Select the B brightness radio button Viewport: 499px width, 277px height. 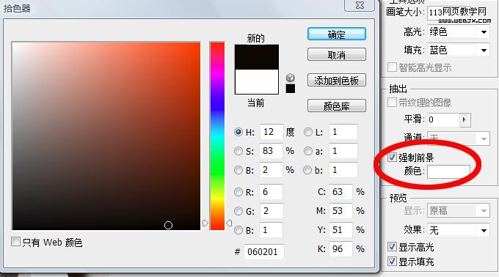click(238, 170)
